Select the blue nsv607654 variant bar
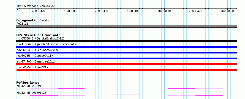This screenshot has height=99, width=245. [127, 58]
